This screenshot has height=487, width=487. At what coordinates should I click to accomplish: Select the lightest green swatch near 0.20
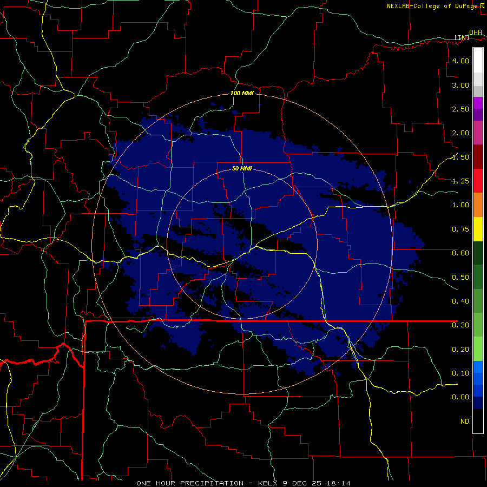pyautogui.click(x=478, y=349)
